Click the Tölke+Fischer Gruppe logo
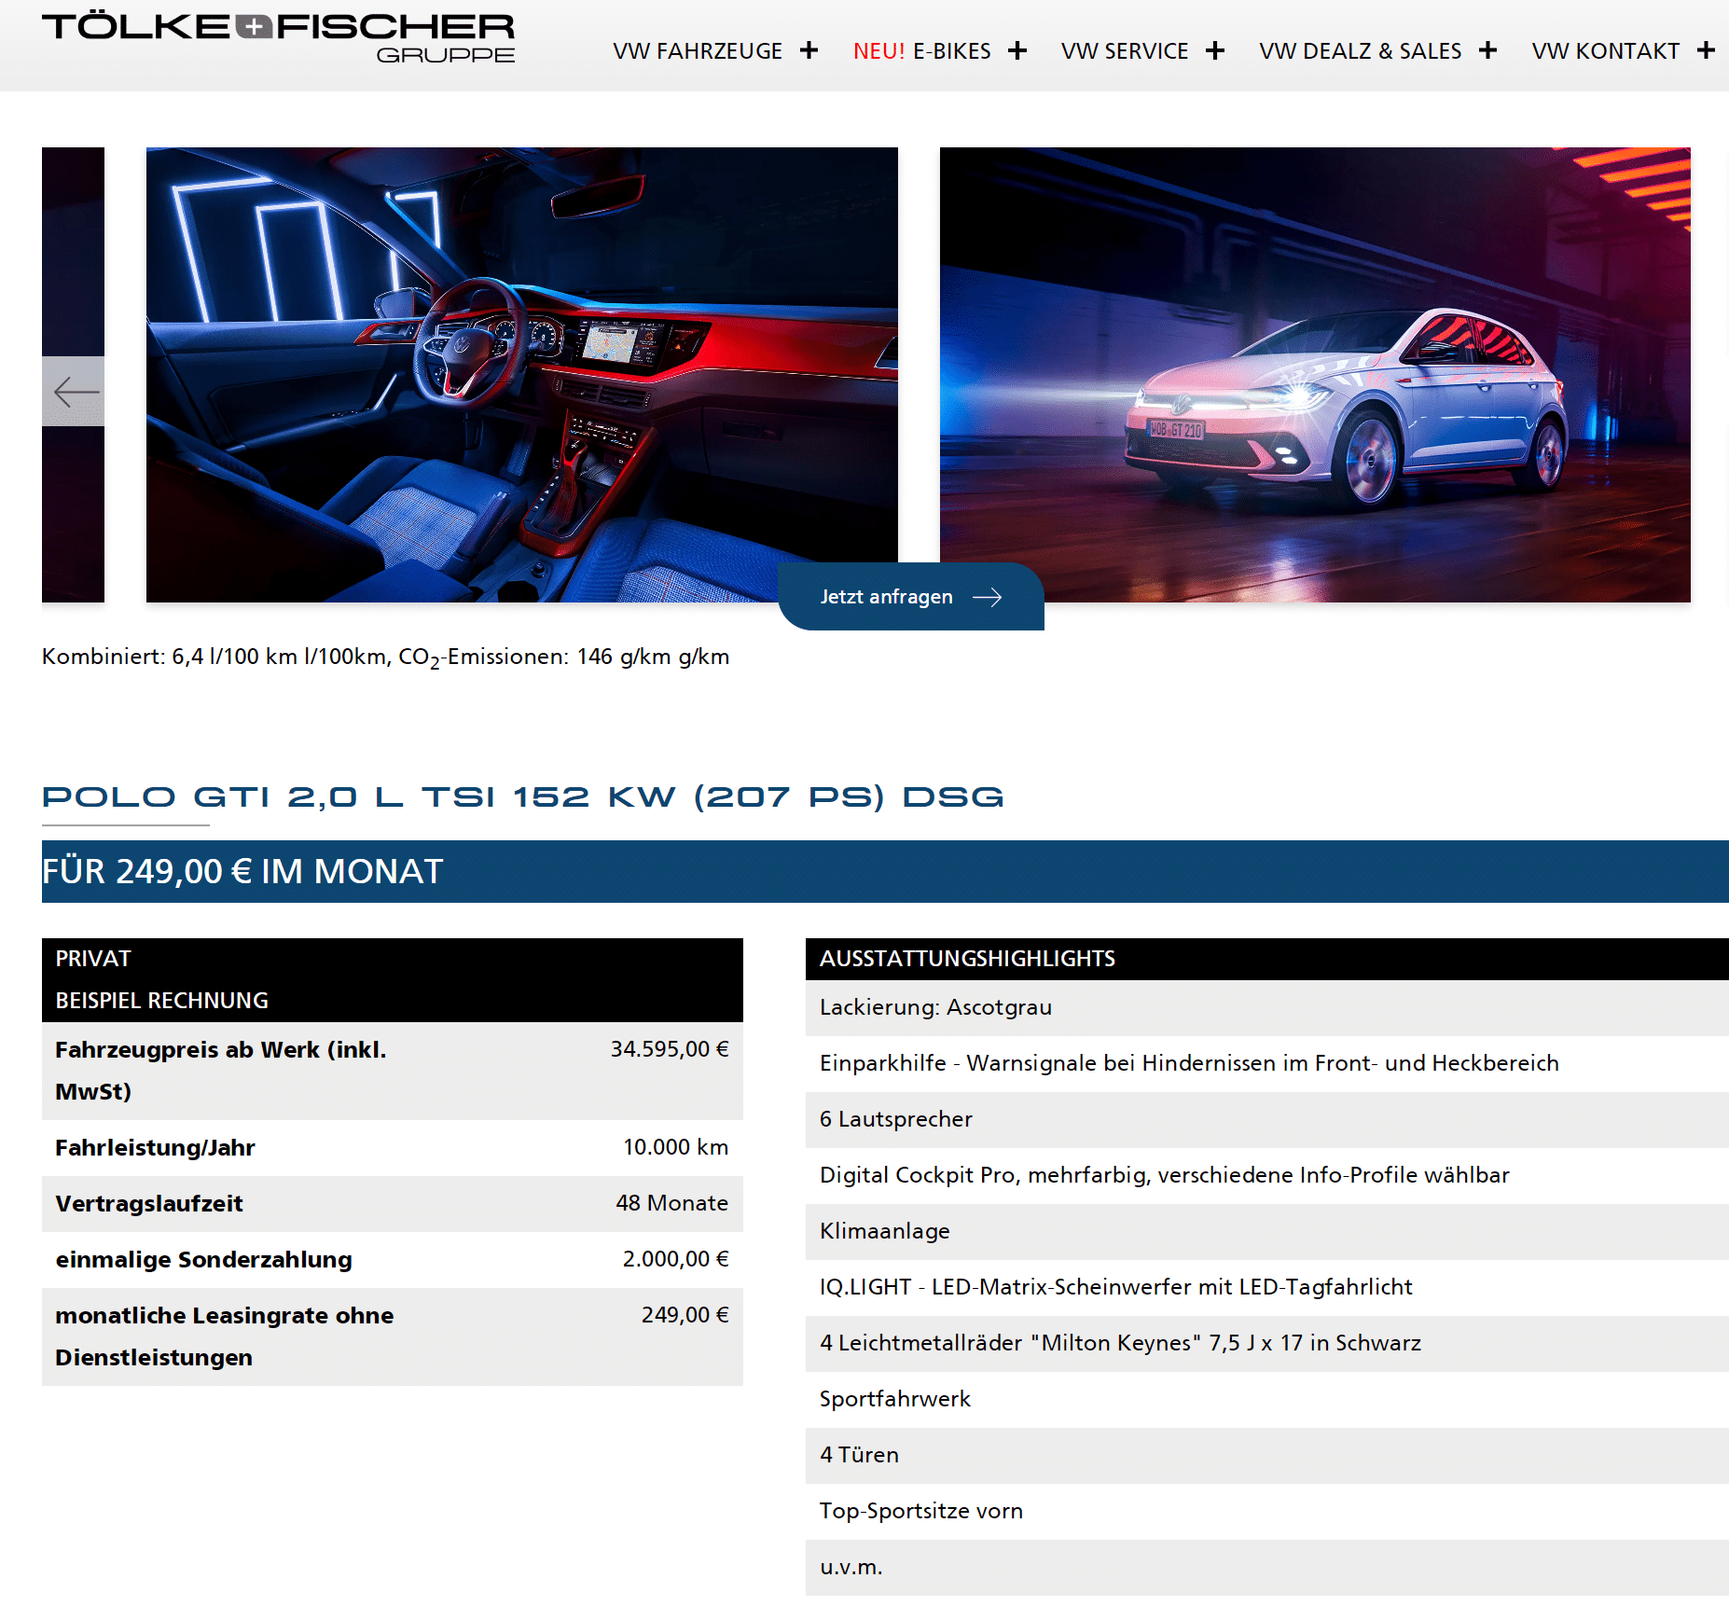This screenshot has height=1606, width=1729. tap(278, 37)
